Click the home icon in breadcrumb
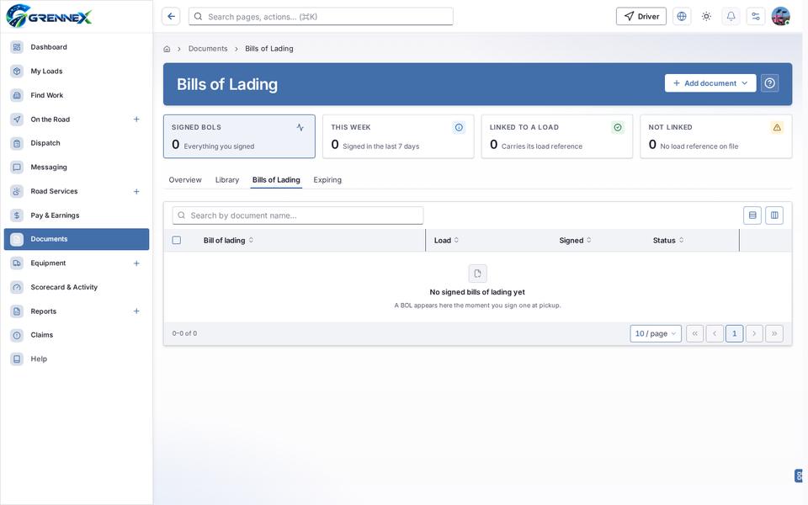The width and height of the screenshot is (808, 505). tap(167, 49)
